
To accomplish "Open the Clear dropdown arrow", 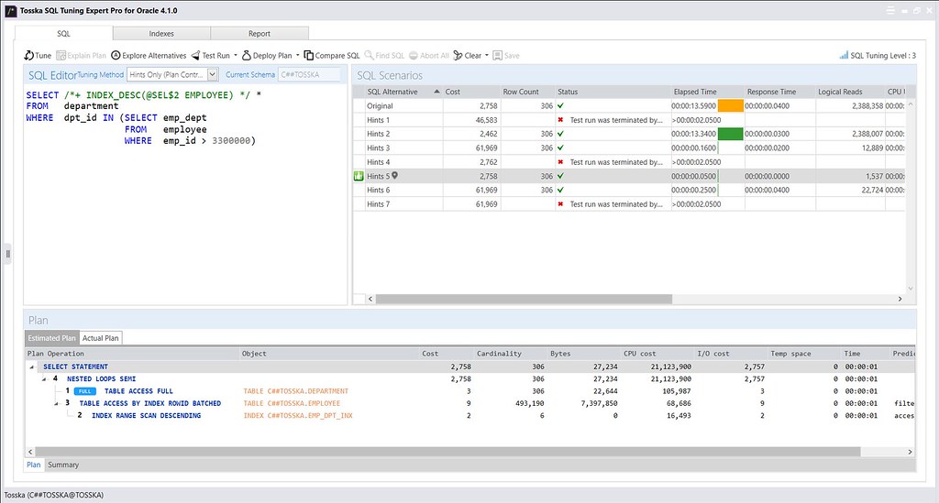I will point(486,56).
